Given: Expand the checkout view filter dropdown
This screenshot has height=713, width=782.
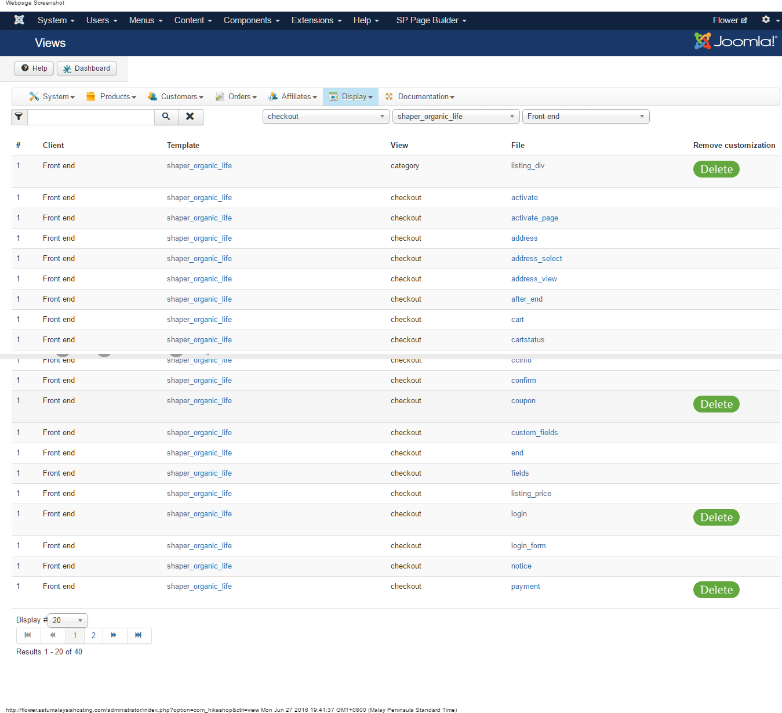Looking at the screenshot, I should coord(326,117).
